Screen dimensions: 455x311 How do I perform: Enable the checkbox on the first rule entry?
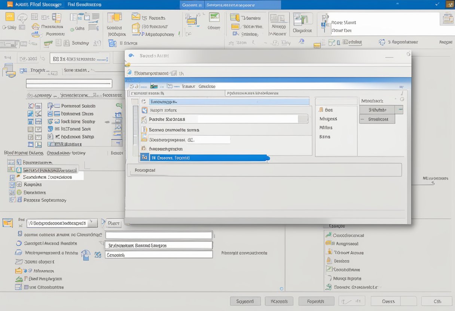145,101
